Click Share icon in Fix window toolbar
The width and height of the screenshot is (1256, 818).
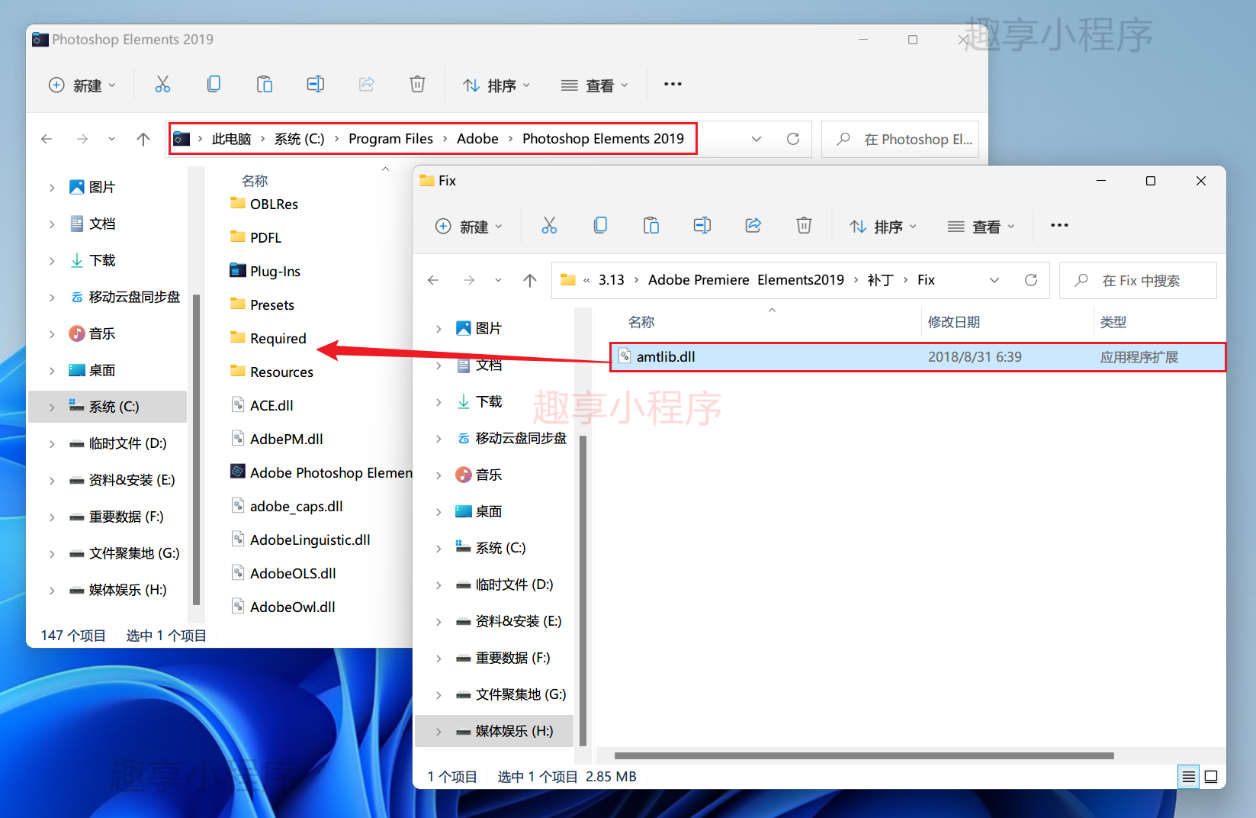(753, 225)
